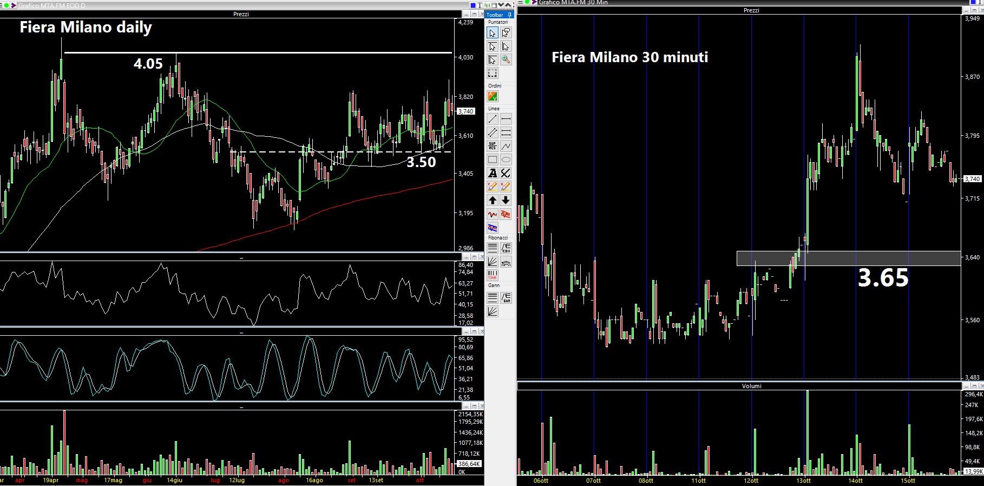Screen dimensions: 984x486
Task: Select the scissors cut tool
Action: coord(506,173)
